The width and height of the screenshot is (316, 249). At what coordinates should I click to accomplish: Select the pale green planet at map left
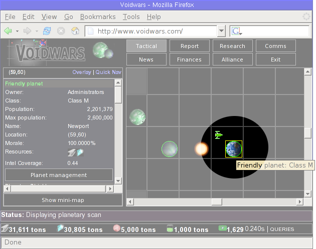137,117
